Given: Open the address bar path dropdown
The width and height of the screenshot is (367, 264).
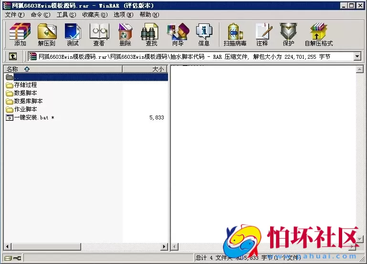Looking at the screenshot, I should 357,56.
